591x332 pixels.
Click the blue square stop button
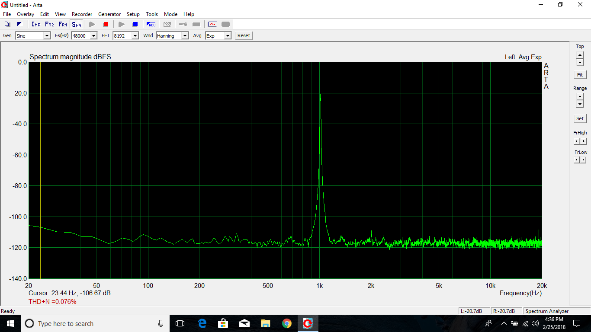pyautogui.click(x=135, y=24)
